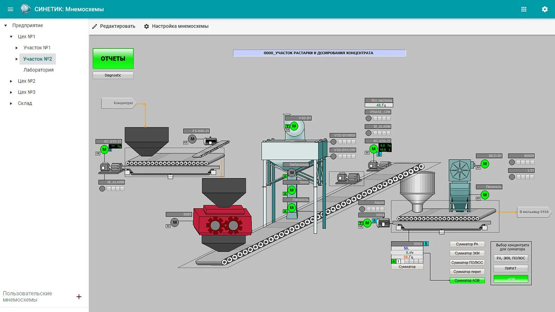Click the PHASE_CHK status lamp

pyautogui.click(x=368, y=119)
